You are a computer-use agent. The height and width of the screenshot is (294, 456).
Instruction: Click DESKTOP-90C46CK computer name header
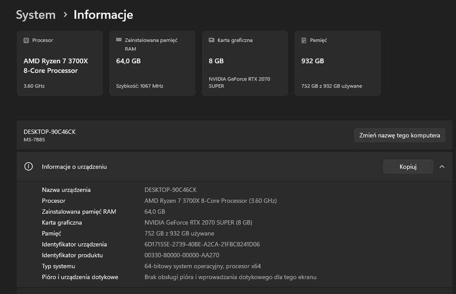point(49,132)
